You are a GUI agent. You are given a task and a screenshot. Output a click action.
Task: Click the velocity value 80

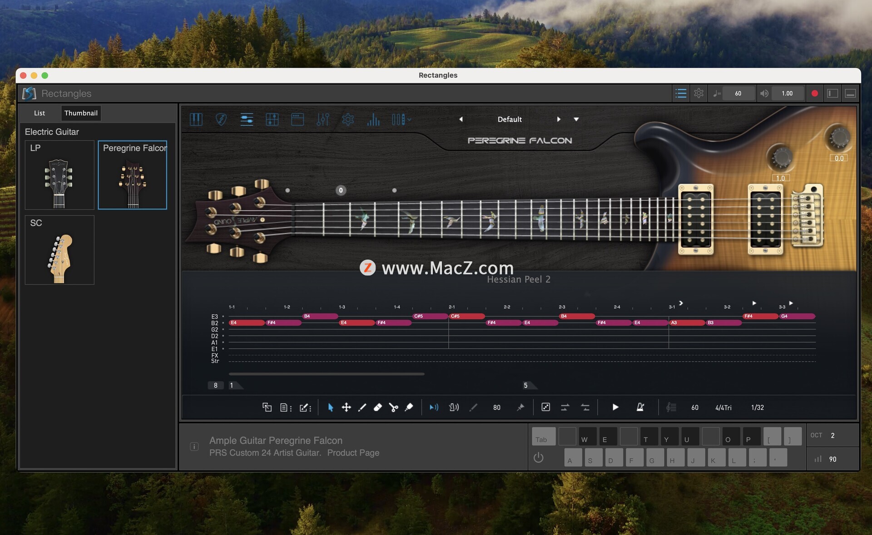pos(497,407)
